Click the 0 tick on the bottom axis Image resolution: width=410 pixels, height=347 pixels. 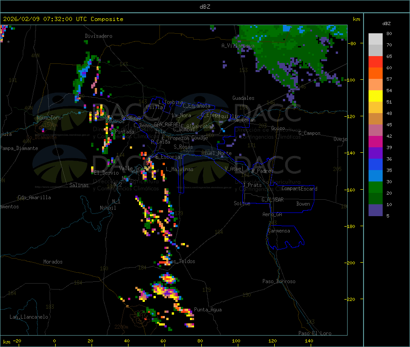click(x=54, y=341)
